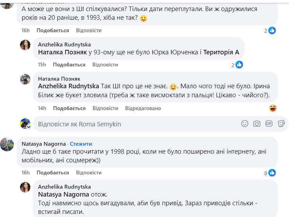View edit history via Відредаговано
289x217 pixels.
pos(143,108)
